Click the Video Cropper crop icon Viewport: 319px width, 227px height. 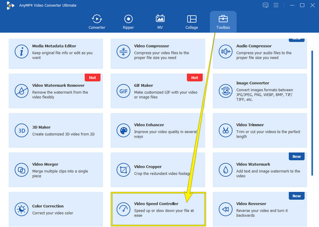[x=123, y=169]
